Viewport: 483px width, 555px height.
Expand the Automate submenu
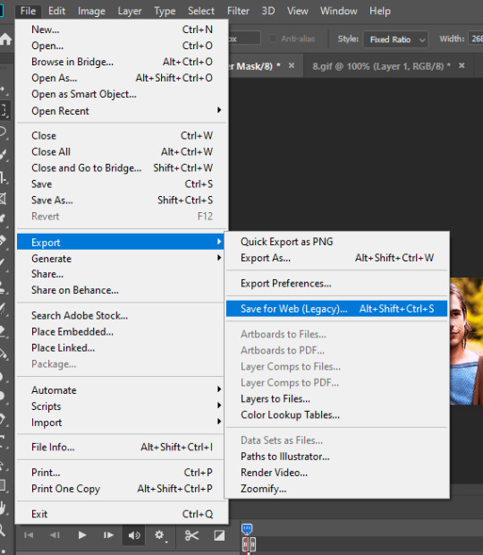122,390
